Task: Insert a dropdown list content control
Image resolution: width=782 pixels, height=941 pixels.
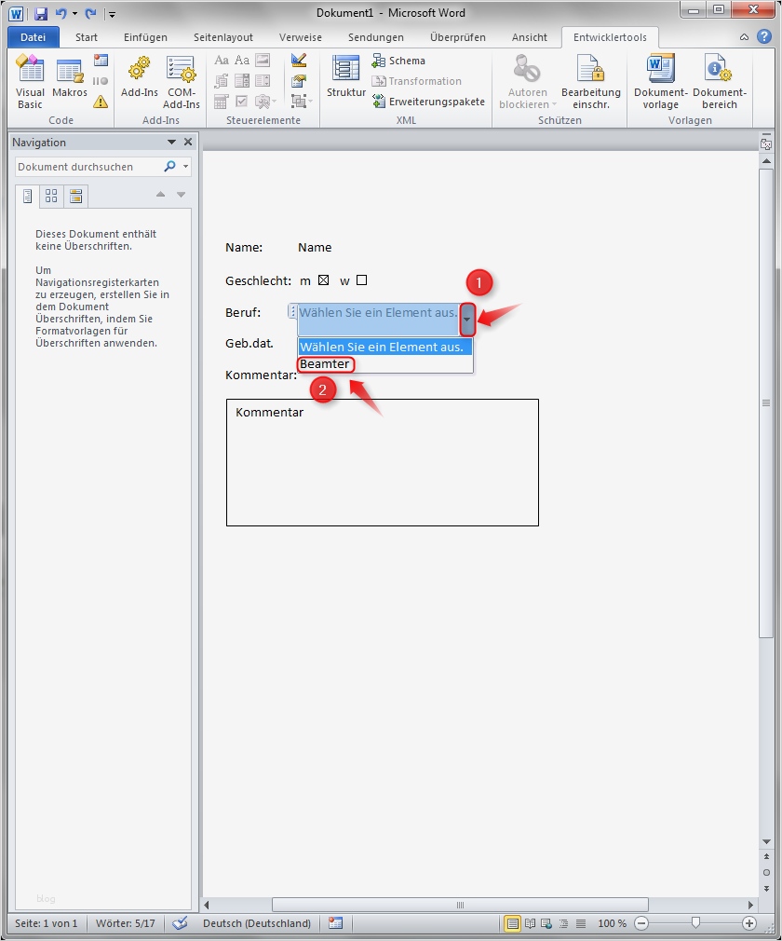Action: click(263, 80)
